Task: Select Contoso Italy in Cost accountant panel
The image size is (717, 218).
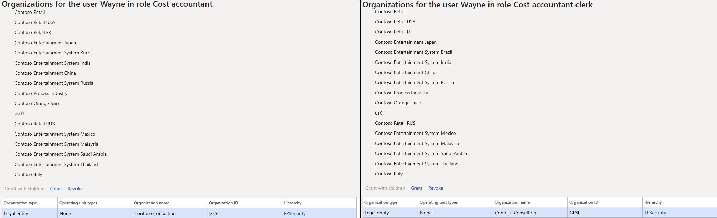Action: (x=28, y=174)
